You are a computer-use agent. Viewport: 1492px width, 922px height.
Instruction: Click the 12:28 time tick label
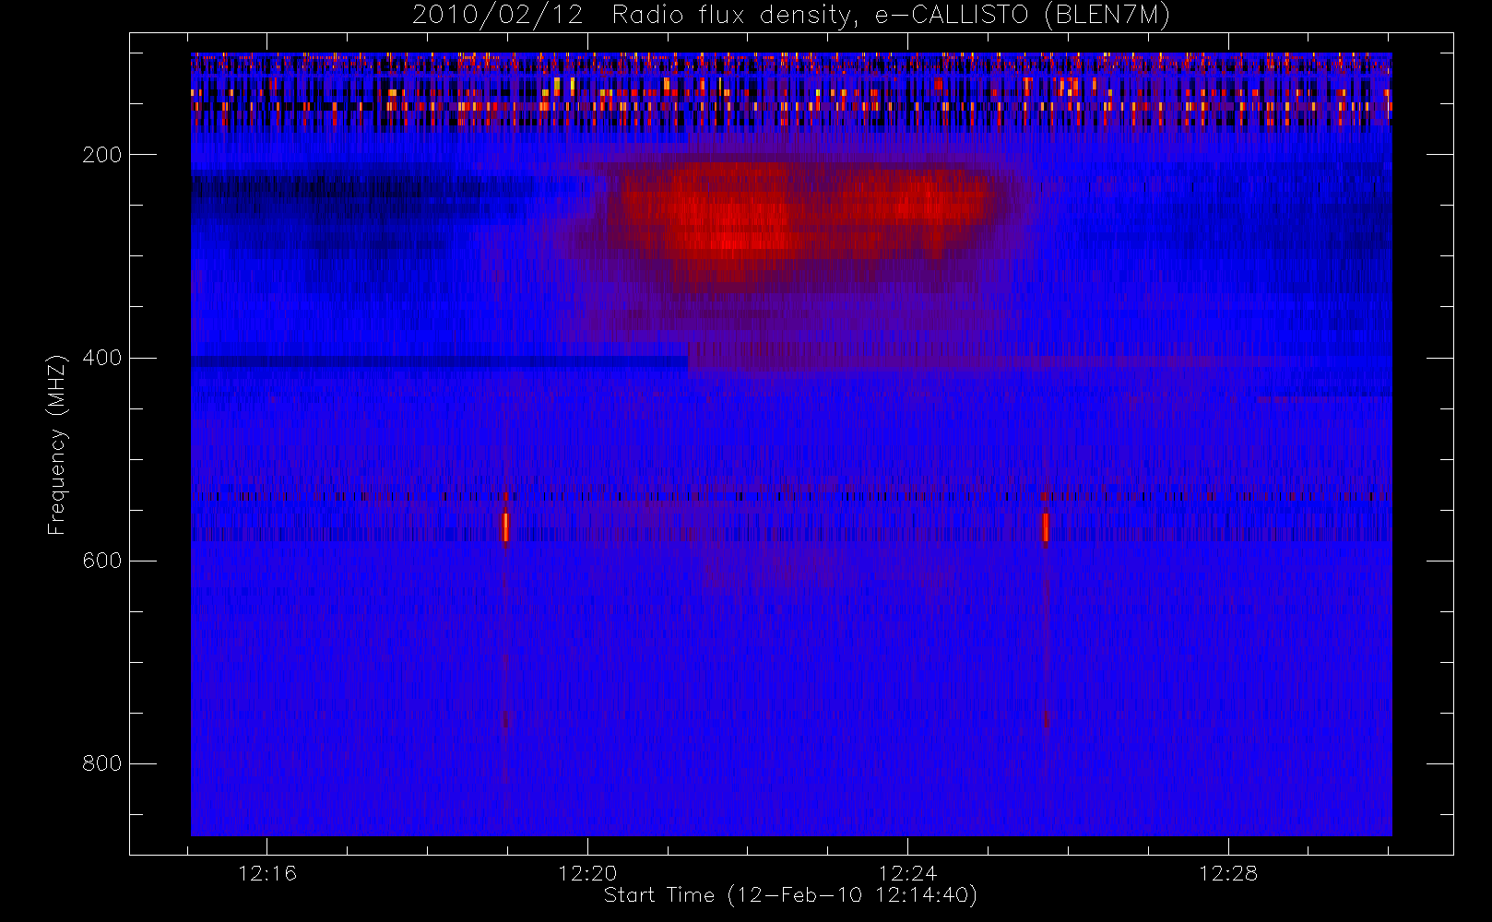(x=1228, y=872)
